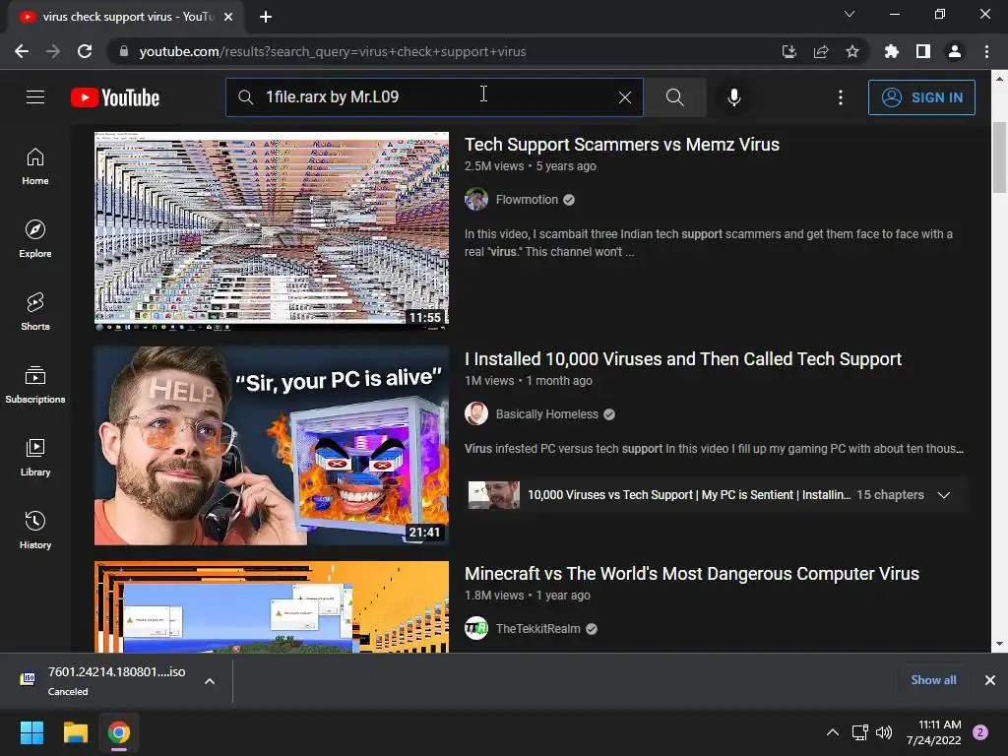This screenshot has height=756, width=1008.
Task: Click the SIGN IN button
Action: click(921, 97)
